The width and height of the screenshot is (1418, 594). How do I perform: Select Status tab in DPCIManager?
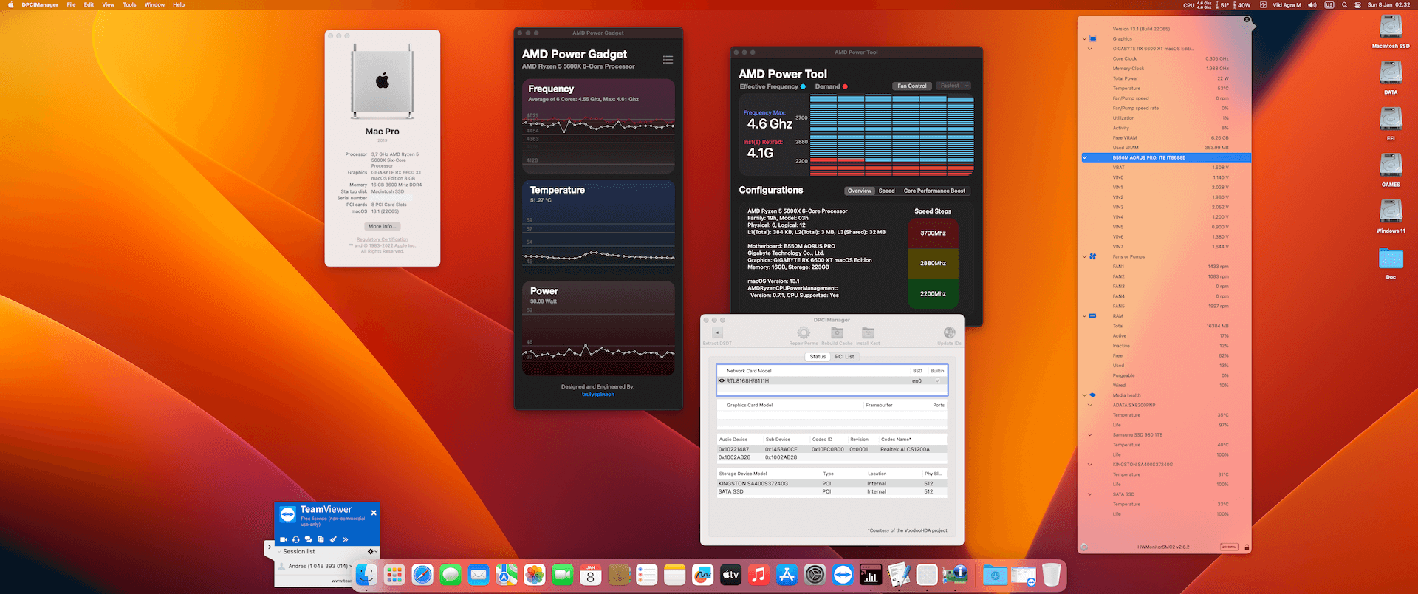[x=818, y=357]
